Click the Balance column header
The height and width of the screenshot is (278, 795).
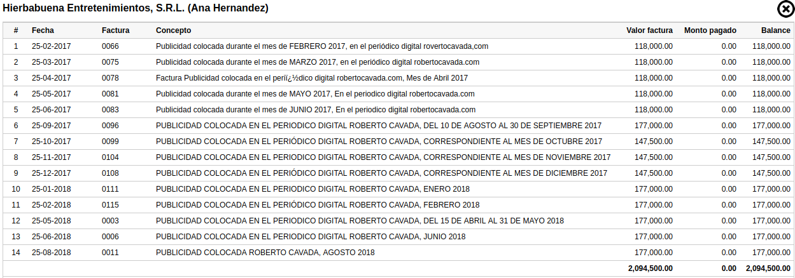pyautogui.click(x=776, y=30)
